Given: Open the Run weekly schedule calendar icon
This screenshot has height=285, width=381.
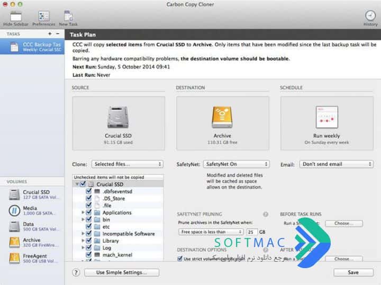Looking at the screenshot, I should click(x=327, y=117).
